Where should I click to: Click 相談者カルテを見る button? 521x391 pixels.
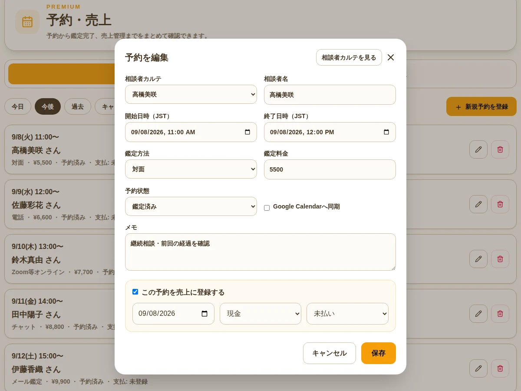(x=349, y=57)
